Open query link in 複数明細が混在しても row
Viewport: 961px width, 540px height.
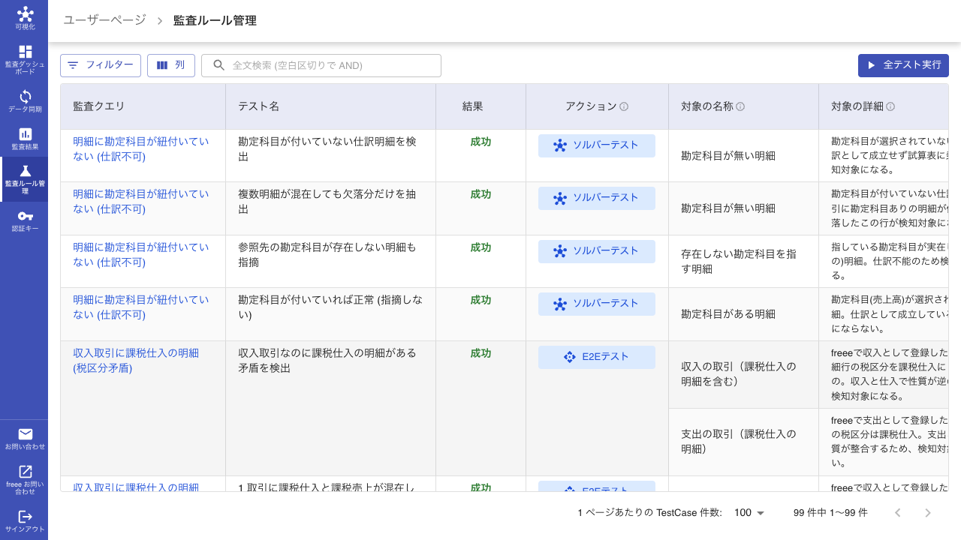tap(141, 201)
